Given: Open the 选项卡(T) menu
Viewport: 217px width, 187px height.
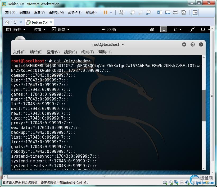Looking at the screenshot, I should pos(75,12).
